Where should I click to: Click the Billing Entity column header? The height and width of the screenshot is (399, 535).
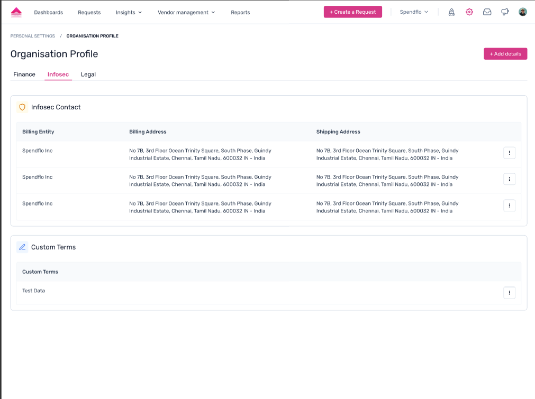pos(38,132)
